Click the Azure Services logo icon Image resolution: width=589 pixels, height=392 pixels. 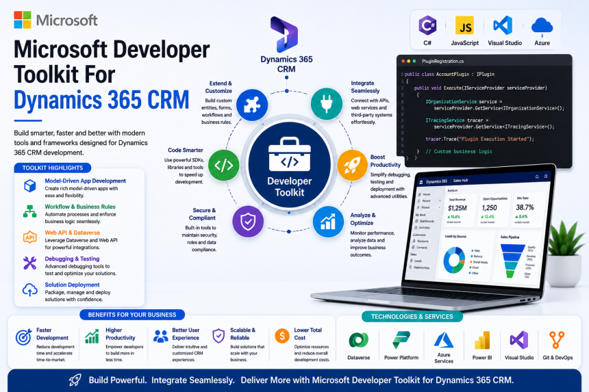point(444,340)
